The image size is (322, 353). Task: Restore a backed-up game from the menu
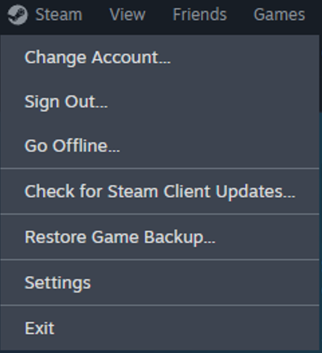[x=160, y=237]
